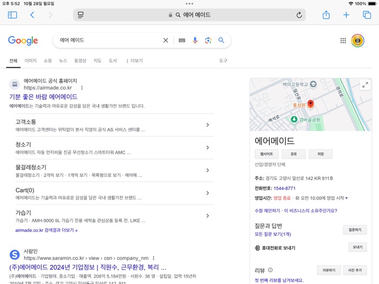
Task: Tap the battery status indicator
Action: point(373,4)
